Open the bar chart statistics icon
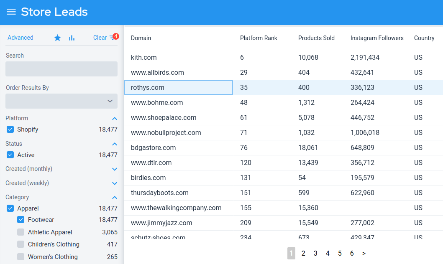Viewport: 443px width, 264px height. [72, 38]
